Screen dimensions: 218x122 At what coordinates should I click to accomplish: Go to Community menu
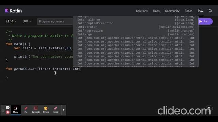(172, 11)
